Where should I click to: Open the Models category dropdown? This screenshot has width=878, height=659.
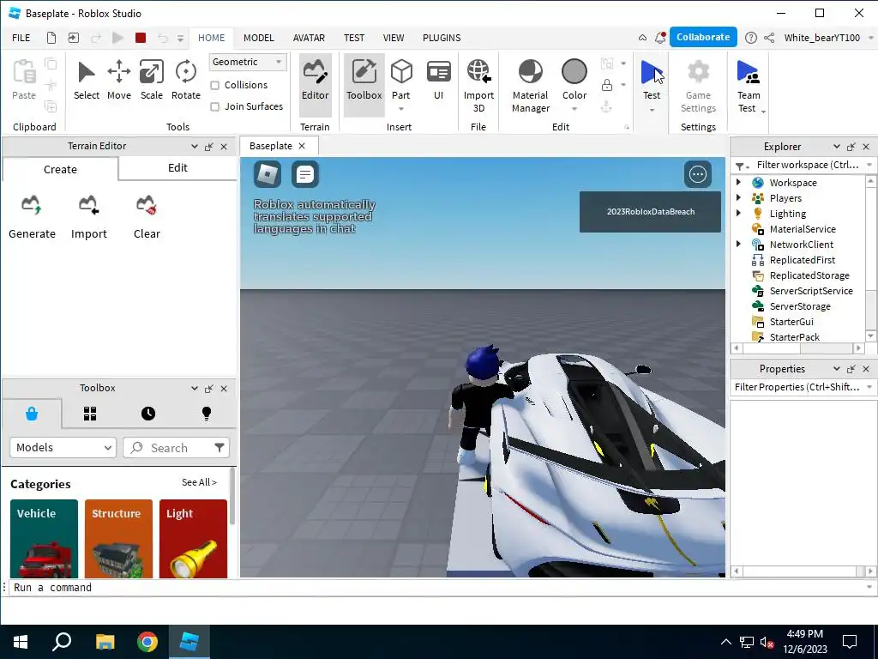click(x=63, y=448)
